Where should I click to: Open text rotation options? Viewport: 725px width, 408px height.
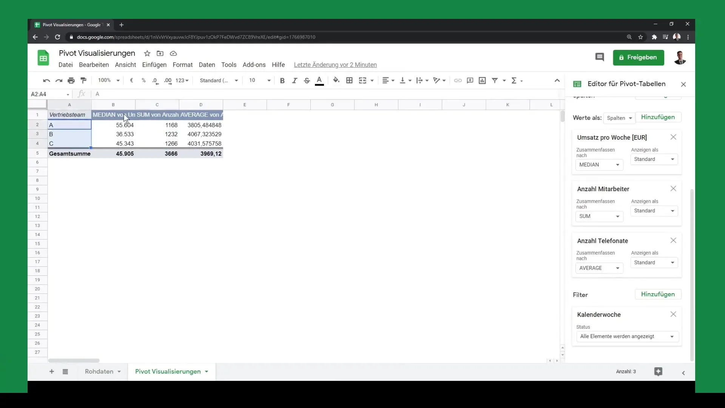coord(440,80)
